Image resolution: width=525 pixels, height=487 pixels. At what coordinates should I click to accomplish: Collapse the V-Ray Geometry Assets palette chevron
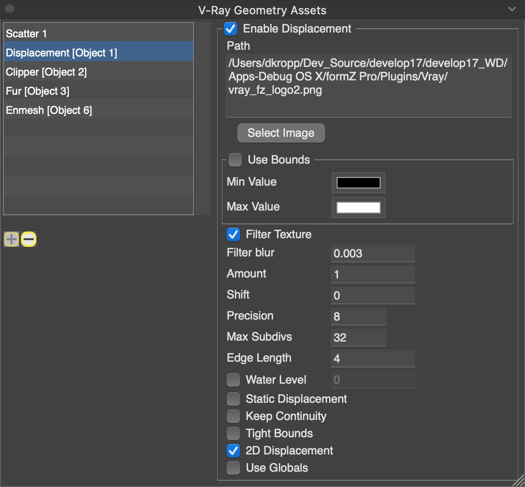tap(512, 9)
